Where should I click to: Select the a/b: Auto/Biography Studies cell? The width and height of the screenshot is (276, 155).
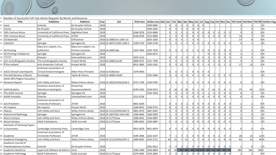tap(20, 61)
